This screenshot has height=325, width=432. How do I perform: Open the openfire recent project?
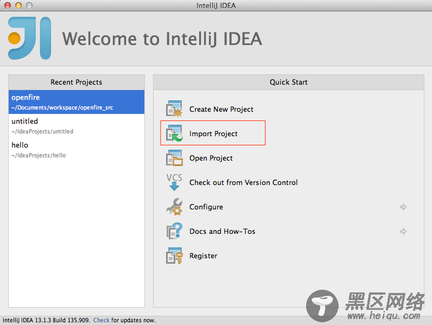(x=77, y=102)
